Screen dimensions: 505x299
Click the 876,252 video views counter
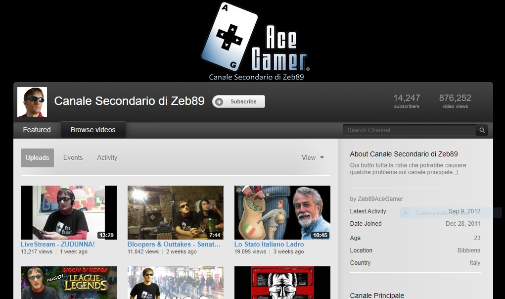point(455,101)
